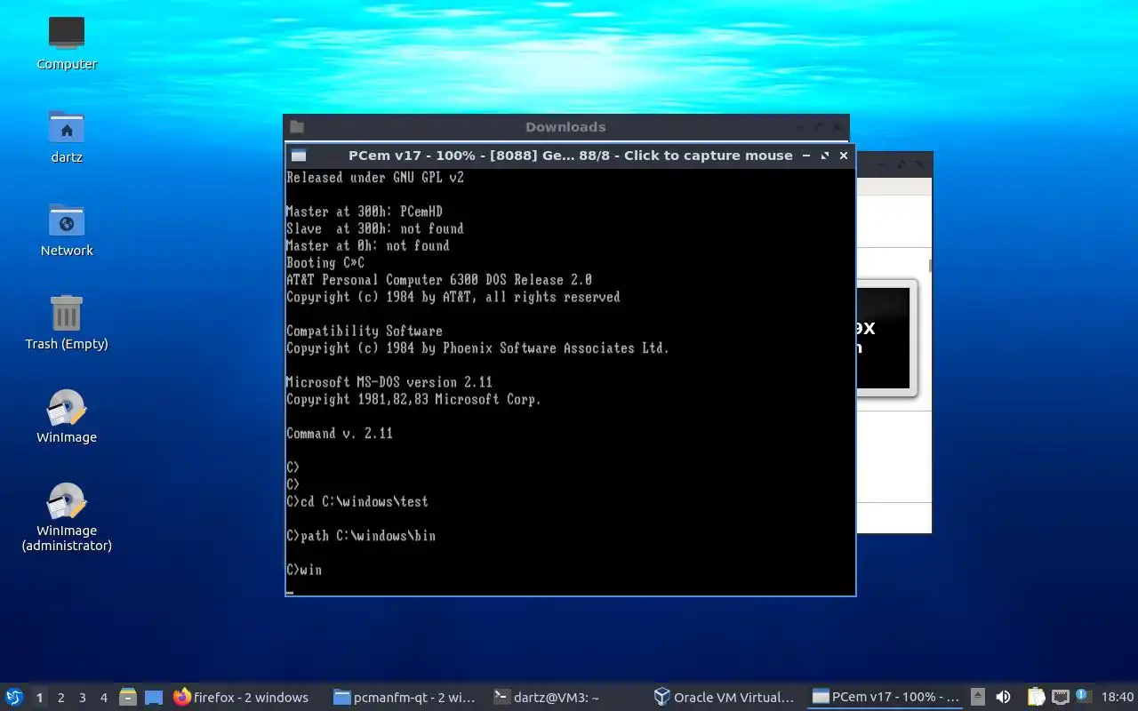Viewport: 1138px width, 711px height.
Task: Click the PCem window title bar icon
Action: click(x=299, y=156)
